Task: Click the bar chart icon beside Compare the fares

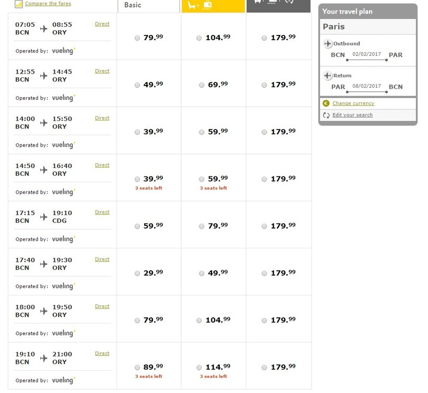Action: click(x=18, y=4)
